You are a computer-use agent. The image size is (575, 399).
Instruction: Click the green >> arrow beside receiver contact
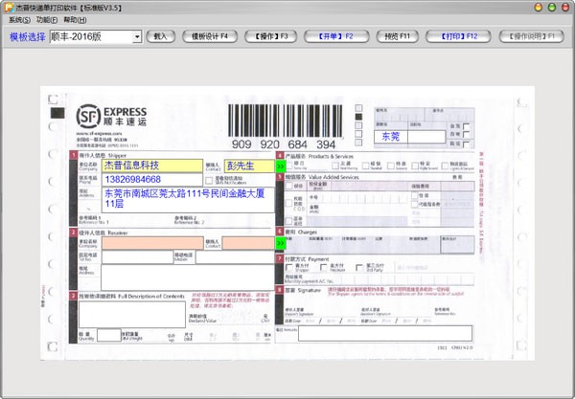(281, 243)
